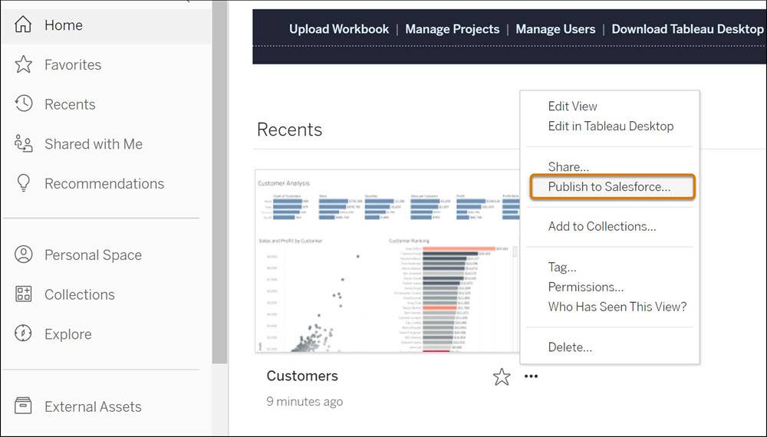This screenshot has width=767, height=437.
Task: Open Recents in the sidebar
Action: (x=70, y=104)
